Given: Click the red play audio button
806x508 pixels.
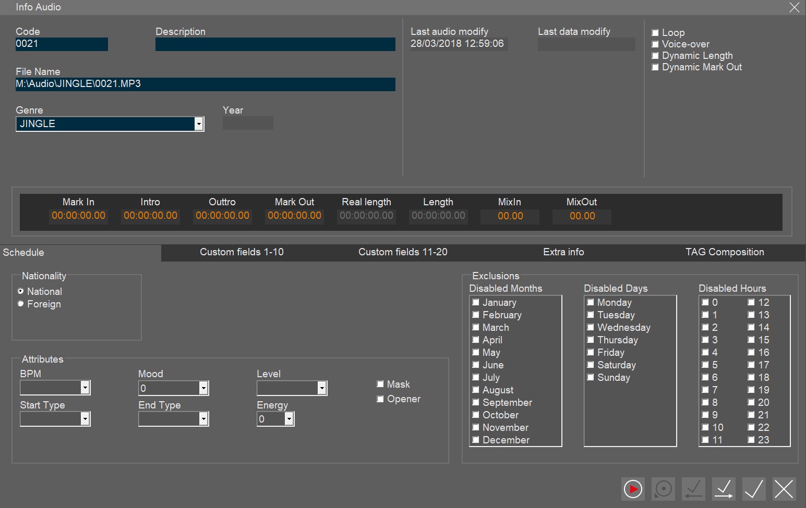Looking at the screenshot, I should pos(633,489).
